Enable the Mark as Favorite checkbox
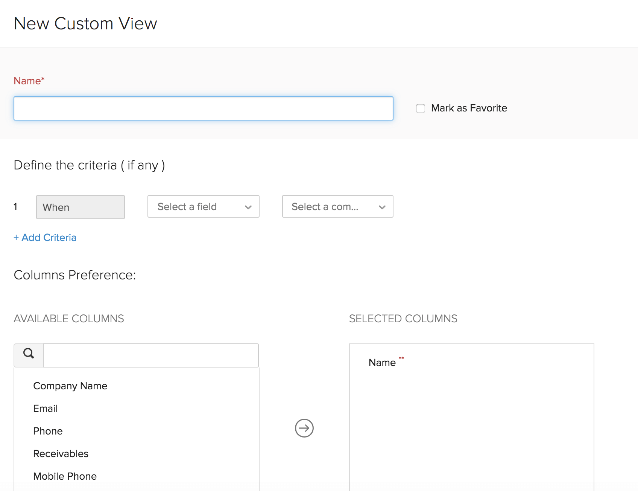The height and width of the screenshot is (491, 638). pyautogui.click(x=420, y=108)
